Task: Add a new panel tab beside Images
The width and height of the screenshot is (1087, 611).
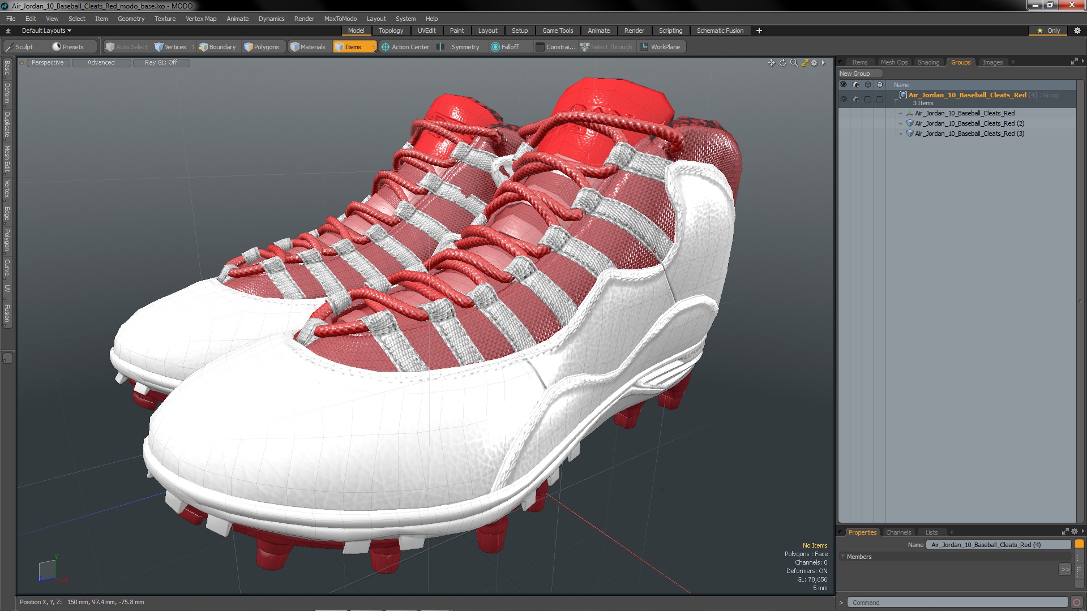Action: (x=1013, y=62)
